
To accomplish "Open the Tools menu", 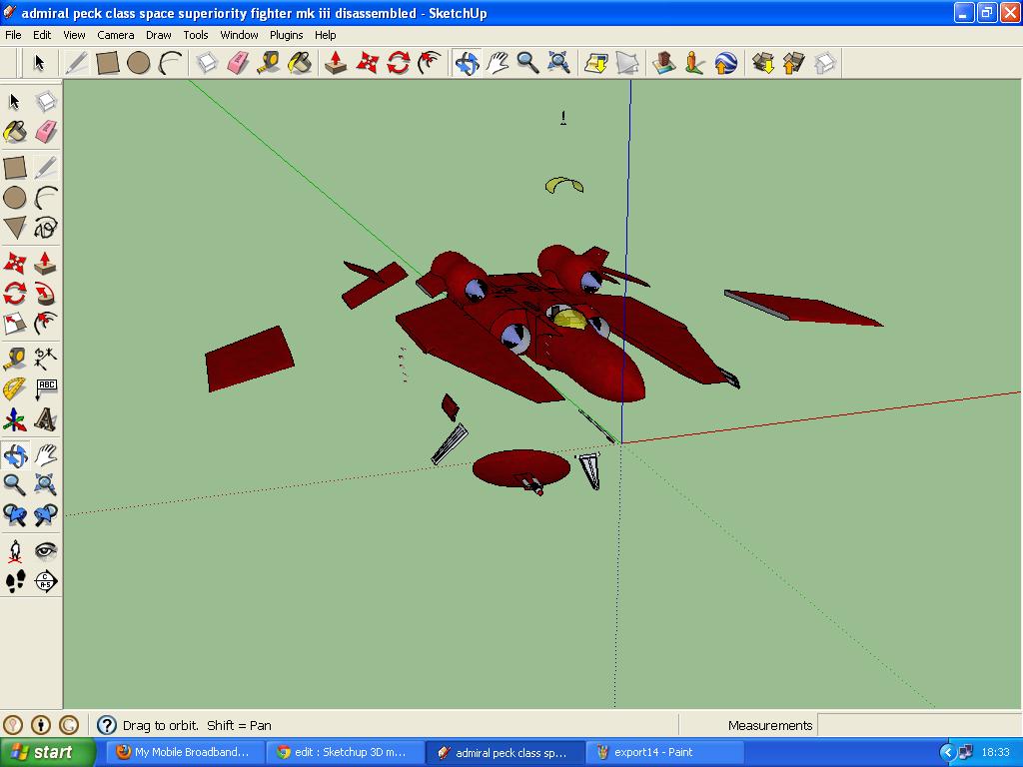I will tap(195, 35).
